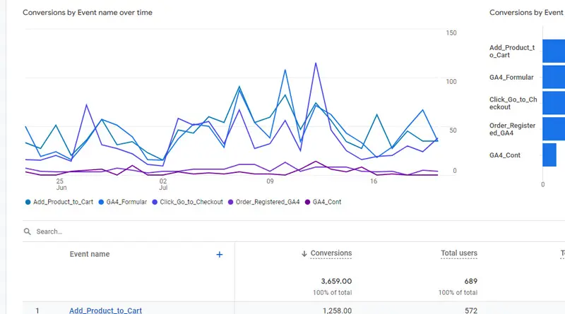Click the GA4_Formular legend label
The image size is (565, 314).
pos(126,202)
